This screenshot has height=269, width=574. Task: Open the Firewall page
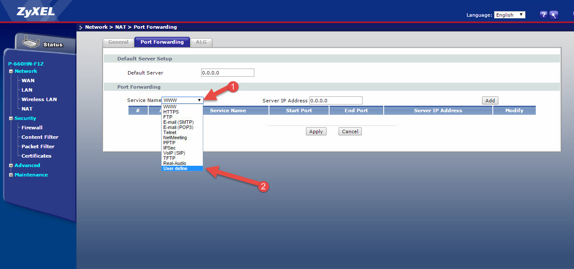click(x=32, y=128)
